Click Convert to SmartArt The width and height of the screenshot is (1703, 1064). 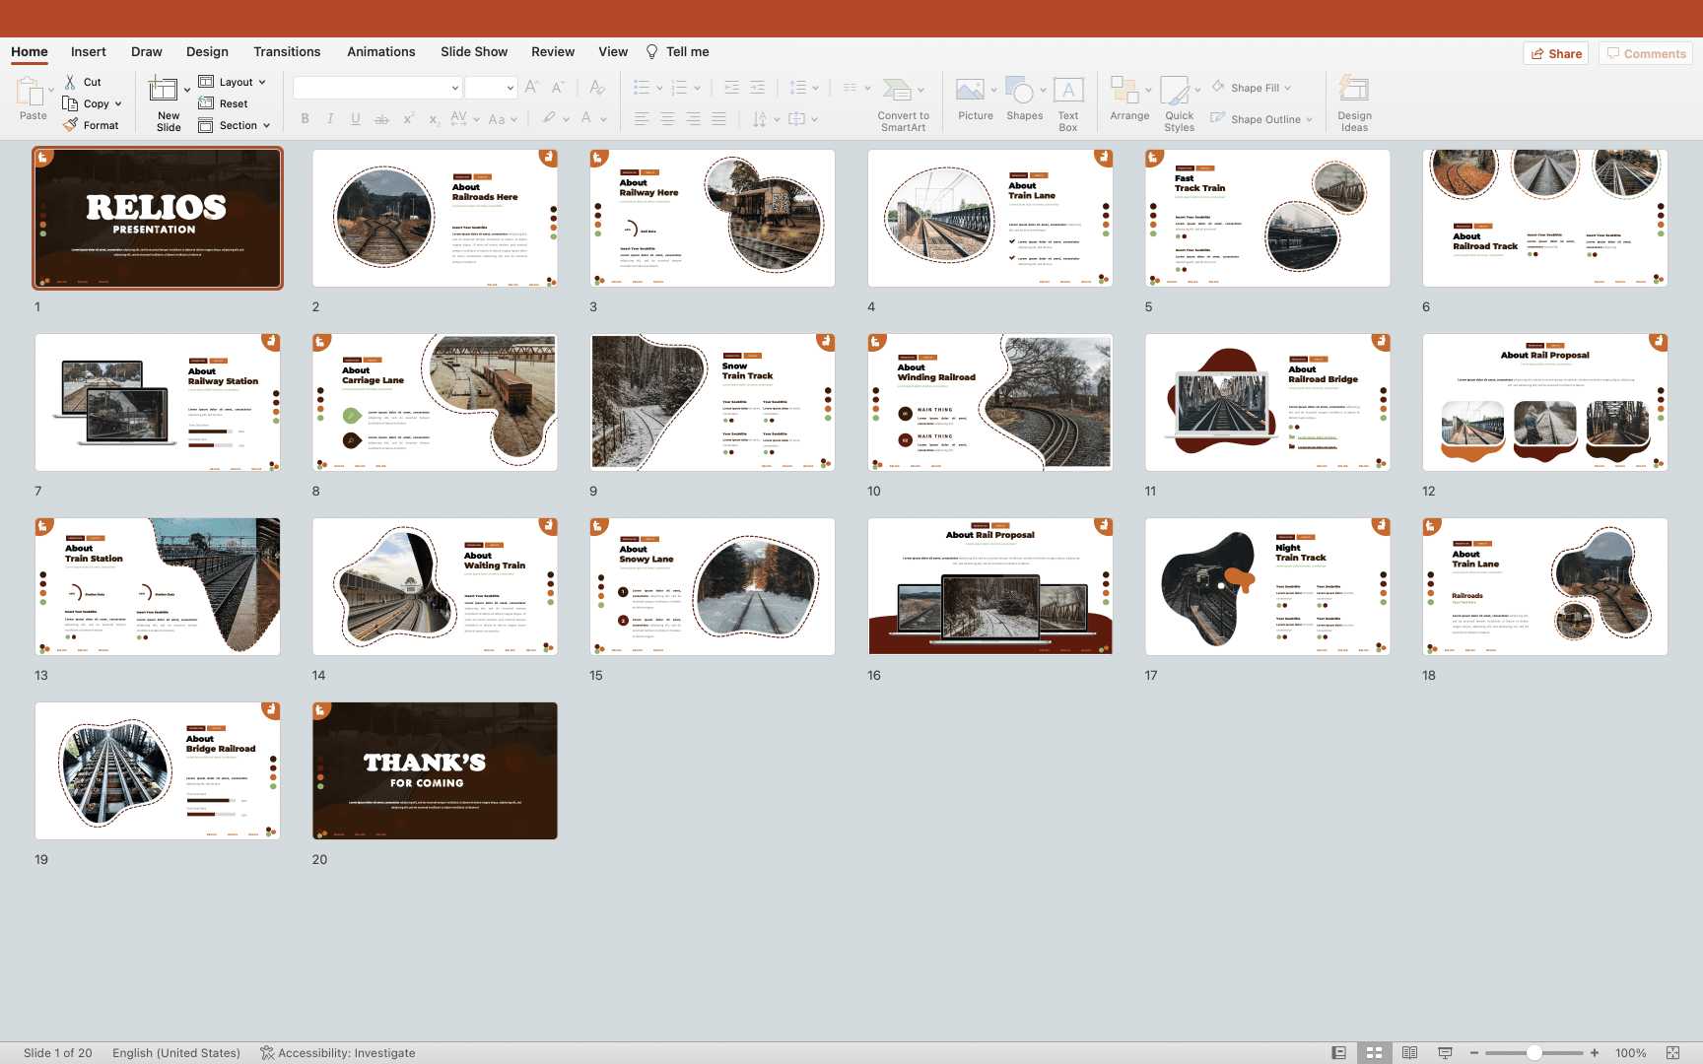(897, 91)
